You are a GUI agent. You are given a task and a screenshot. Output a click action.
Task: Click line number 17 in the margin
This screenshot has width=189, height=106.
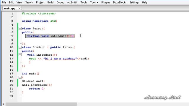click(11, 74)
